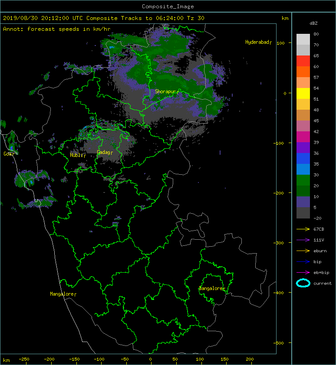Click the '111V' legend label

click(319, 240)
